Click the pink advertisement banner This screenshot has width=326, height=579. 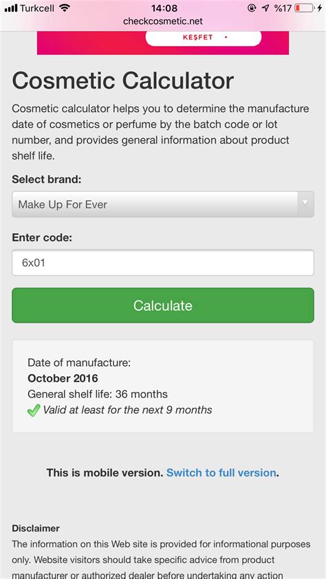(163, 43)
